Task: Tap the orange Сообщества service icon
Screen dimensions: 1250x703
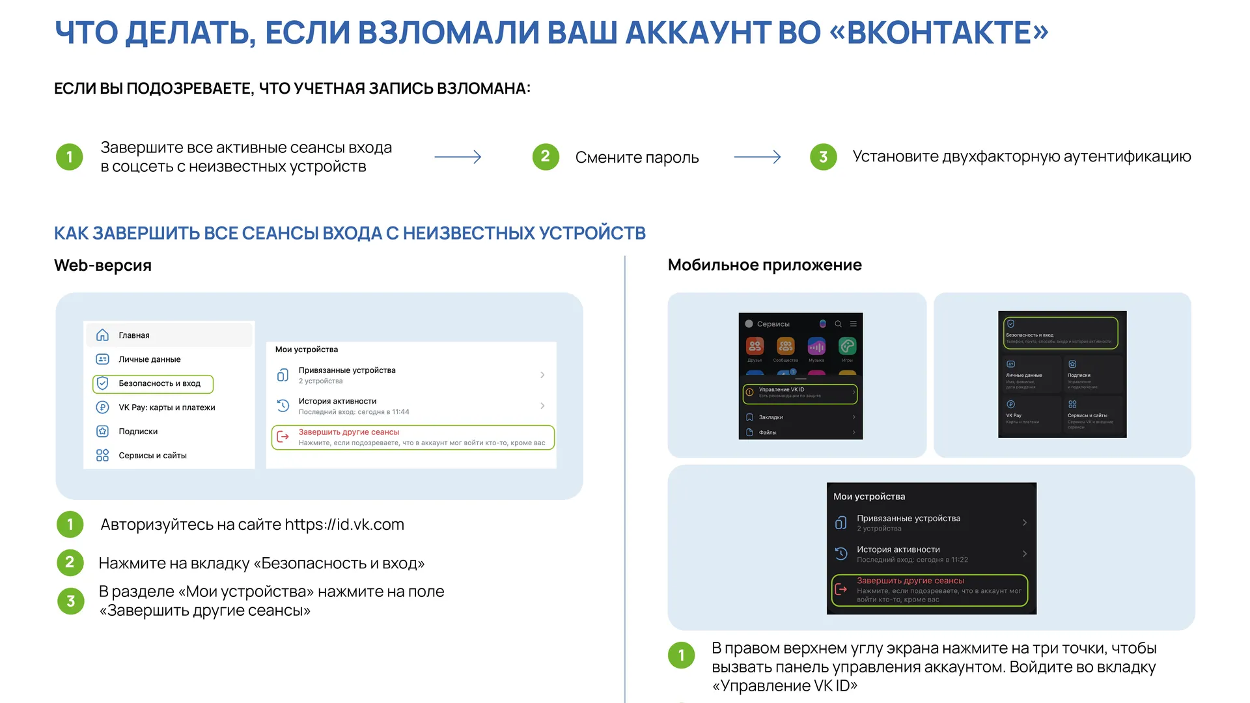Action: (x=786, y=346)
